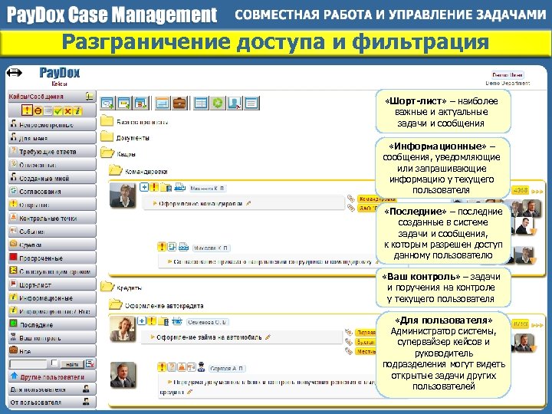
Task: Click the second toolbar window-with-arrow icon
Action: pos(124,103)
